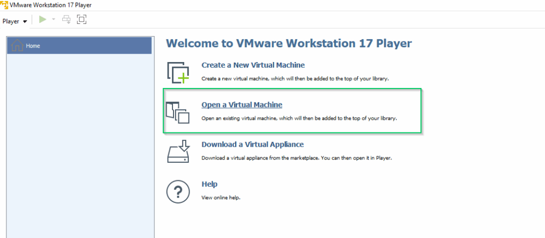Click the Help question mark icon
The width and height of the screenshot is (545, 238).
coord(178,191)
